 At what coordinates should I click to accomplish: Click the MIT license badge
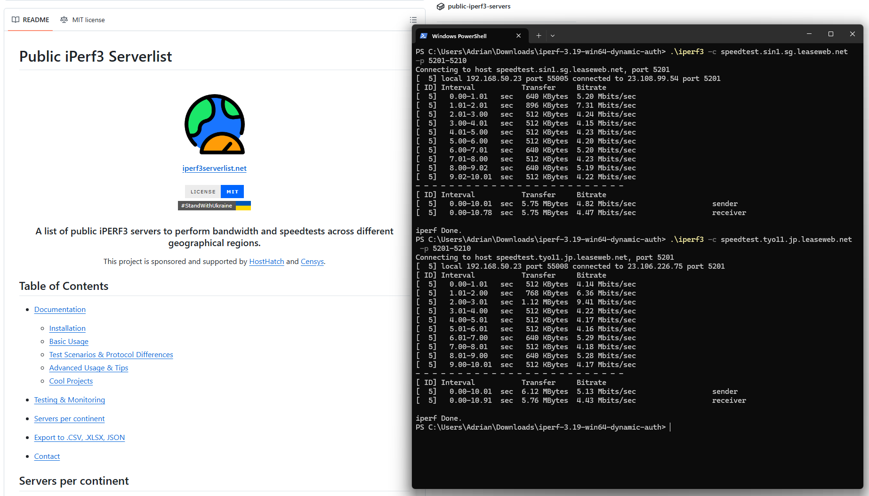click(x=214, y=192)
